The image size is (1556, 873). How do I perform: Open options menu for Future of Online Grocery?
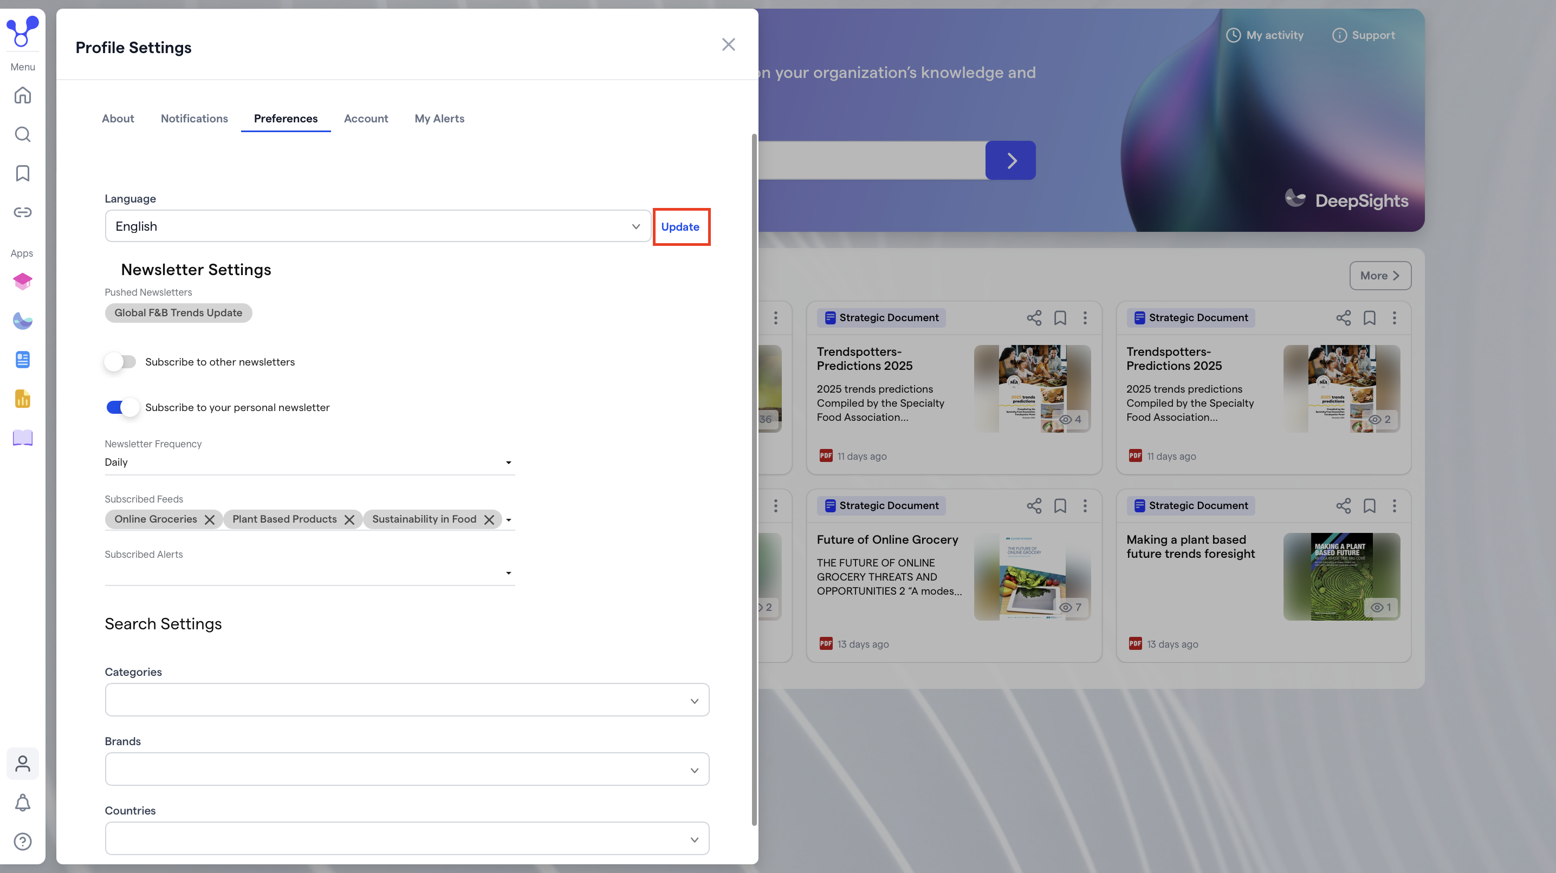tap(1085, 505)
